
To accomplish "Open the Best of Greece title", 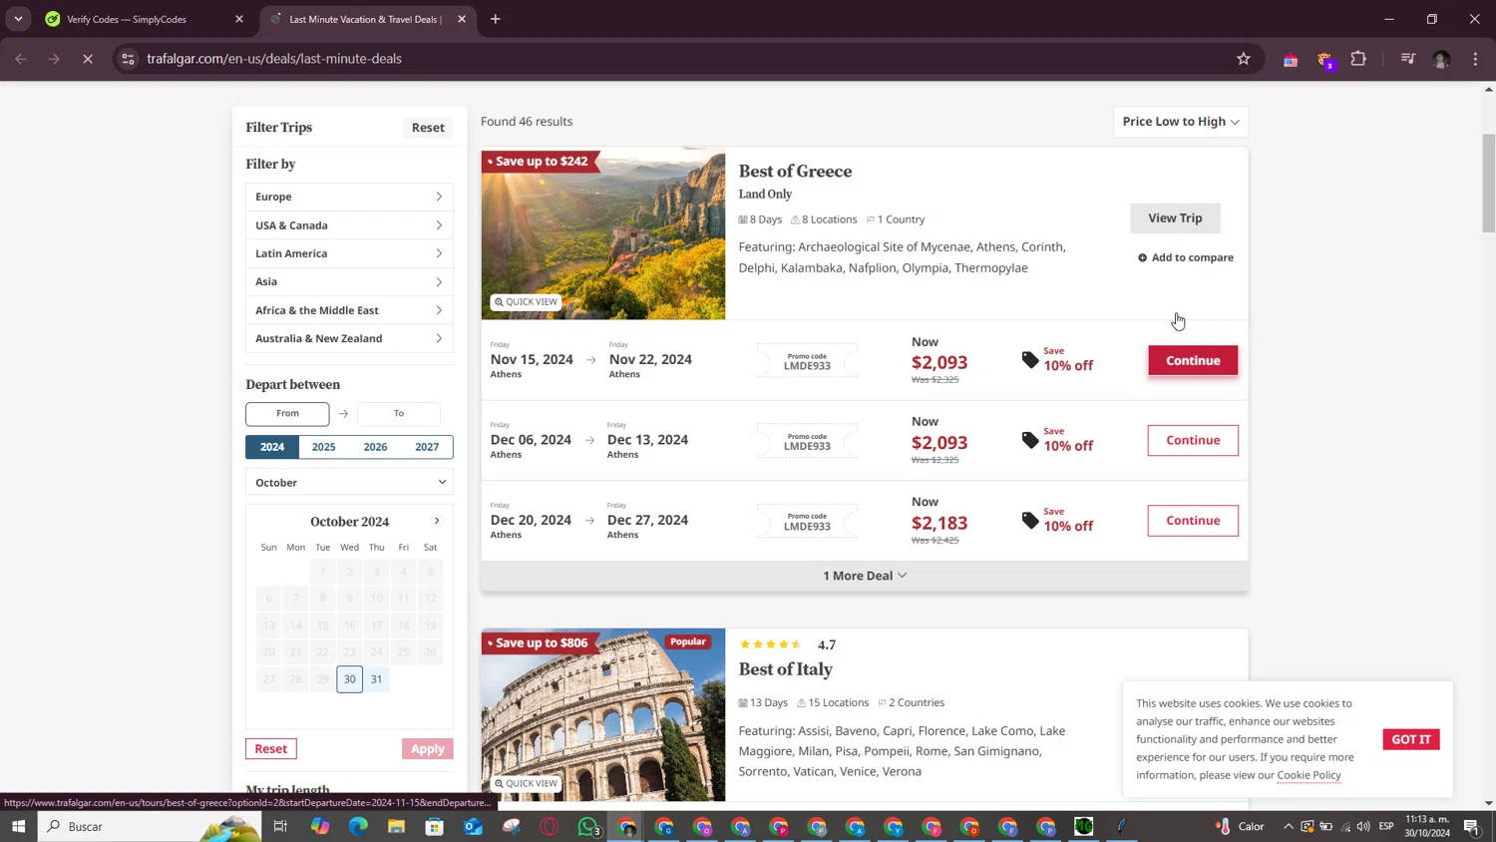I will tap(795, 172).
